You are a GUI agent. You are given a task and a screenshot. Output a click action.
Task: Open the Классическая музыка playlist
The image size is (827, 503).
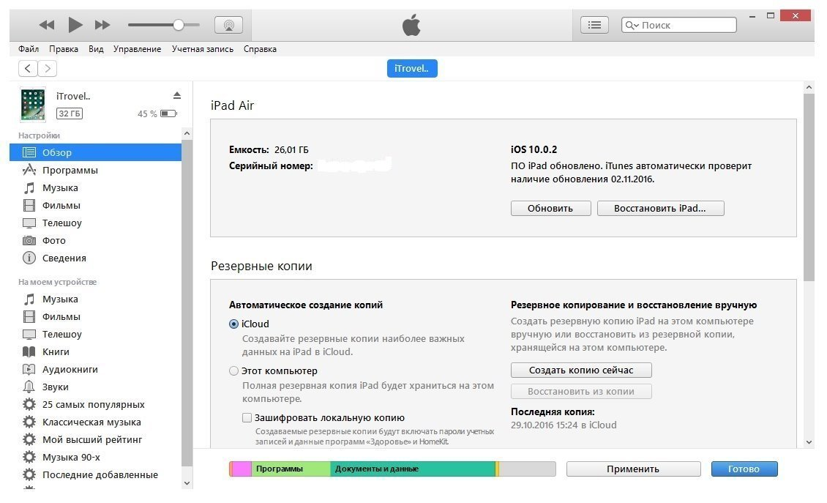pyautogui.click(x=95, y=422)
